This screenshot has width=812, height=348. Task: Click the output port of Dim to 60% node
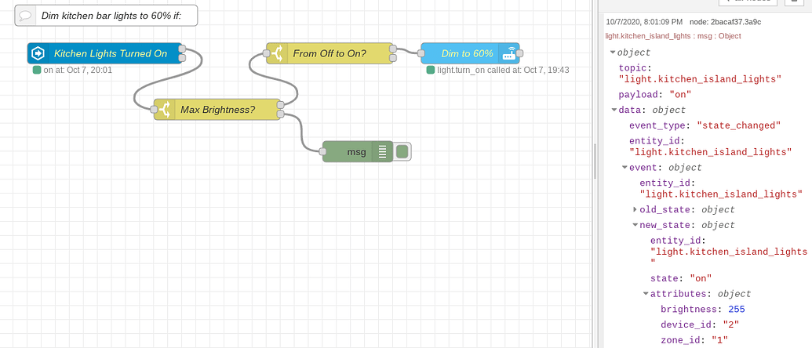pyautogui.click(x=519, y=53)
